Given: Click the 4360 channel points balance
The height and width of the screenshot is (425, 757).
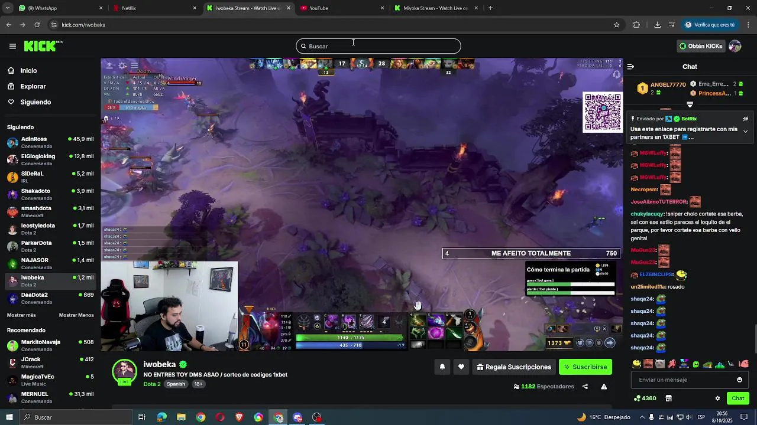Looking at the screenshot, I should click(x=645, y=398).
